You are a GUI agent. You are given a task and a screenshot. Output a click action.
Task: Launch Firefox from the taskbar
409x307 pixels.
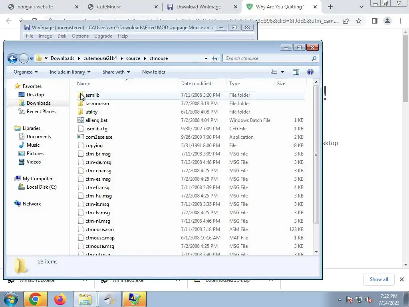tap(60, 299)
